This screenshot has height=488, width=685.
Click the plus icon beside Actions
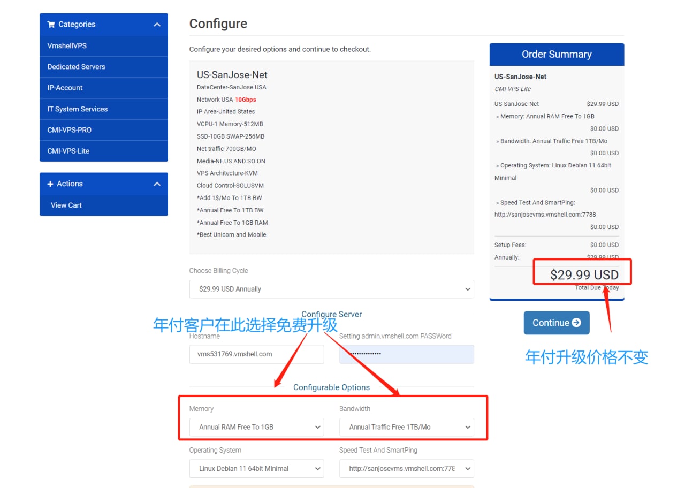point(50,184)
